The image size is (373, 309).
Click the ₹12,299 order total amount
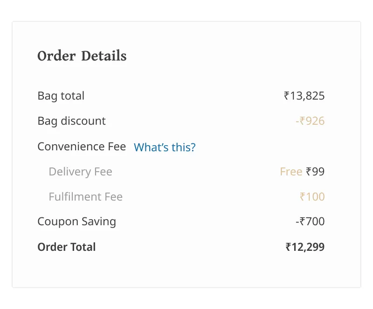pos(304,247)
